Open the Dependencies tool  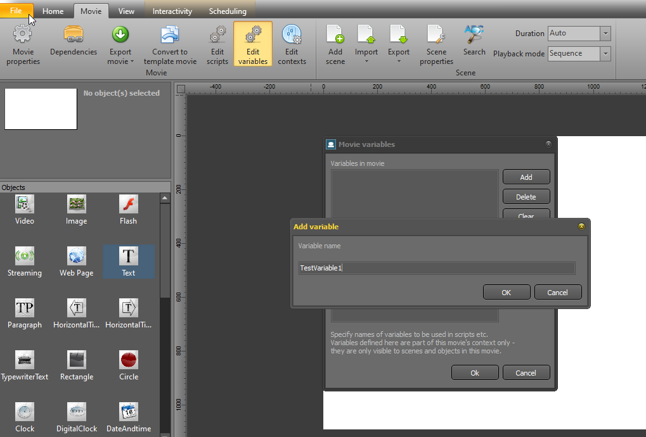(74, 41)
